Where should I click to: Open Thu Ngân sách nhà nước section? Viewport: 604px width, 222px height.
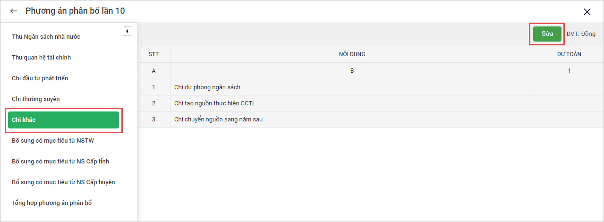[46, 37]
